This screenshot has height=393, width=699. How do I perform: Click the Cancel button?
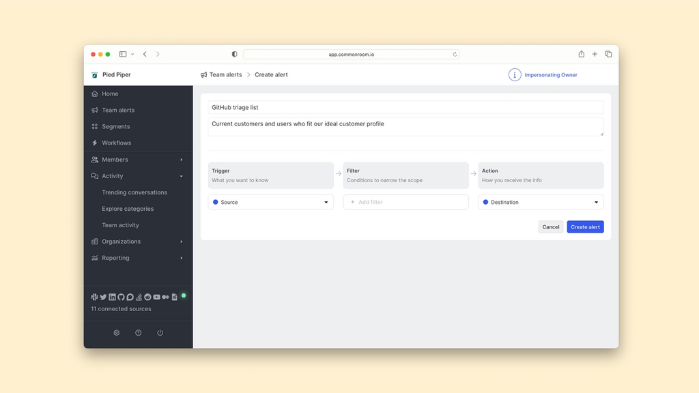point(551,227)
